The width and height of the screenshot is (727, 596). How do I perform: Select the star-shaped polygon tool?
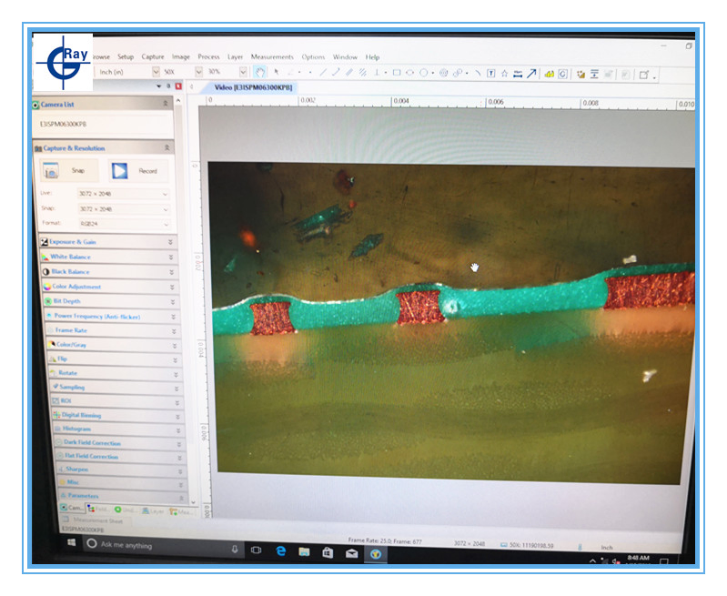[x=504, y=74]
